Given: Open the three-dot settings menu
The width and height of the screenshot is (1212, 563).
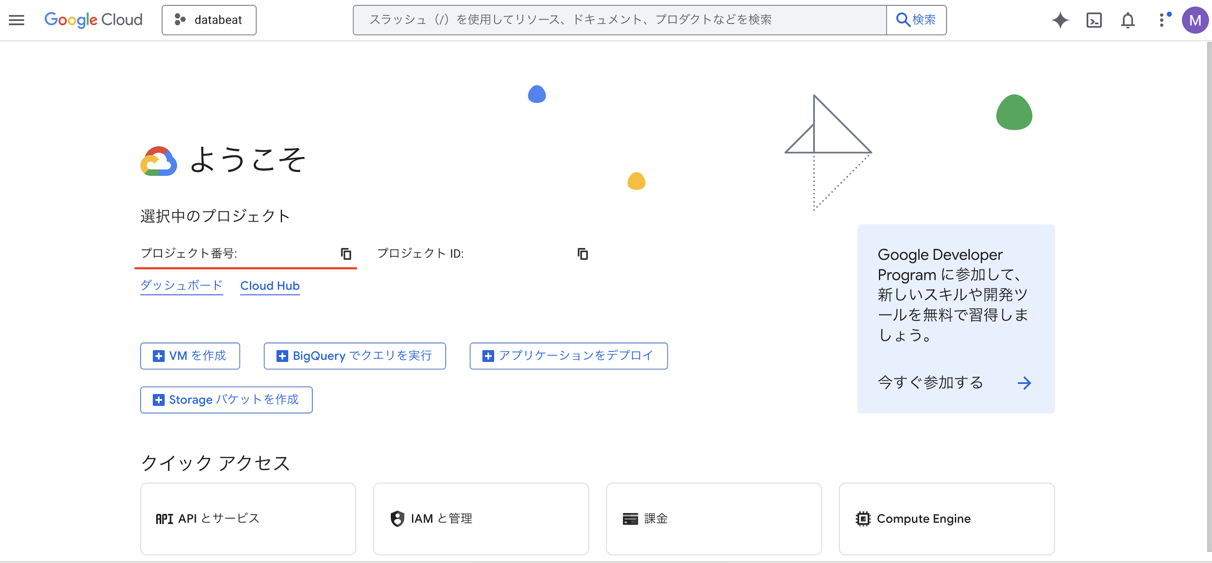Looking at the screenshot, I should [x=1161, y=20].
